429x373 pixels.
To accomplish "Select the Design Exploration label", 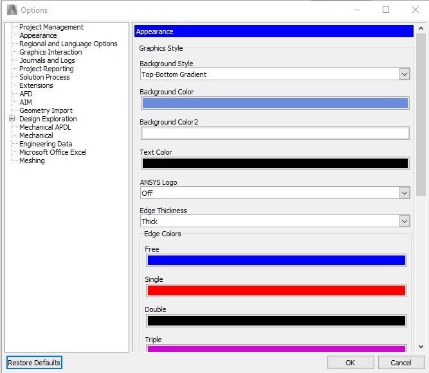I will coord(48,119).
